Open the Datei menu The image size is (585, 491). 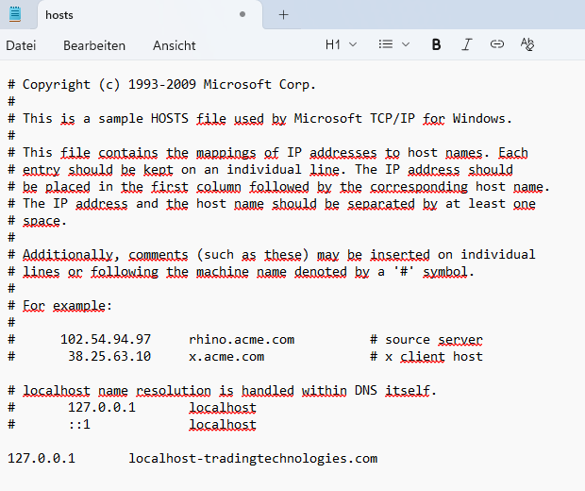point(21,45)
